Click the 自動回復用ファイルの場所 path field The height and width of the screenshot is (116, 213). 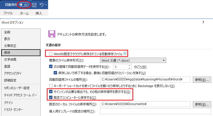coord(145,79)
